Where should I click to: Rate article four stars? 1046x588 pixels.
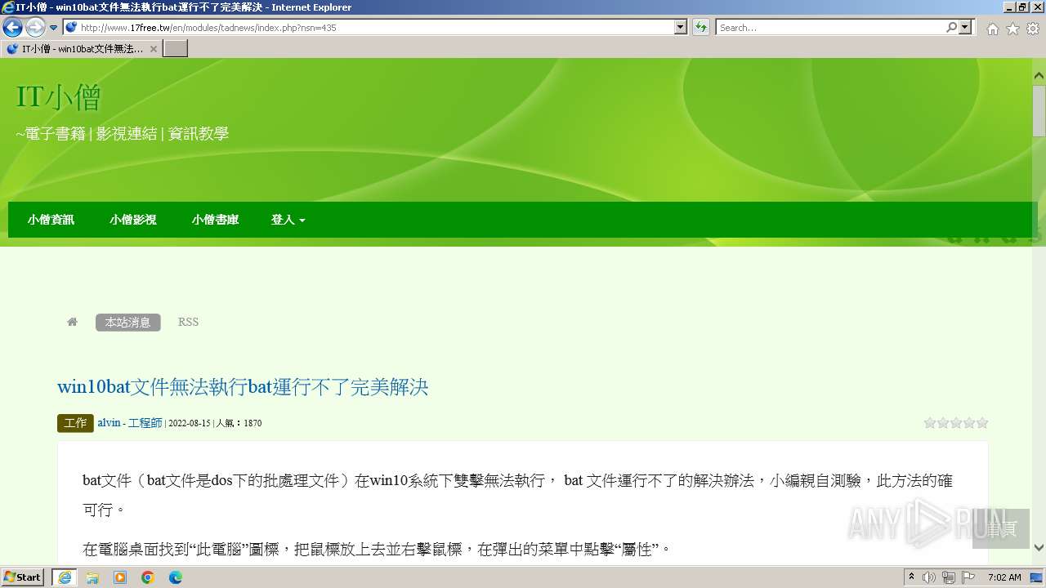969,423
